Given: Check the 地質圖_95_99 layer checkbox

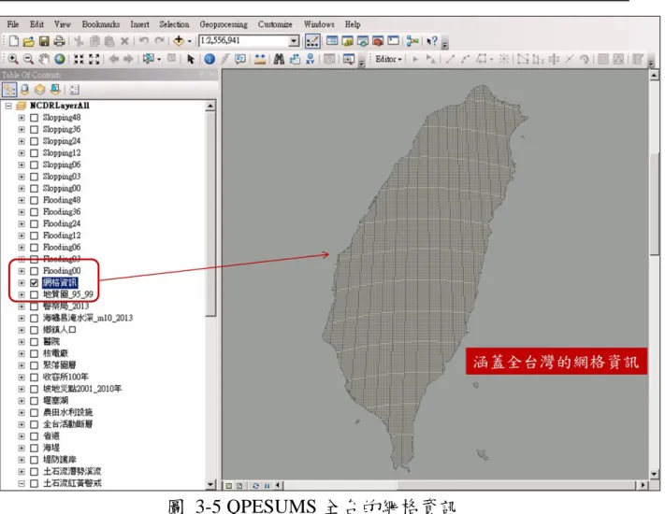Looking at the screenshot, I should [35, 294].
